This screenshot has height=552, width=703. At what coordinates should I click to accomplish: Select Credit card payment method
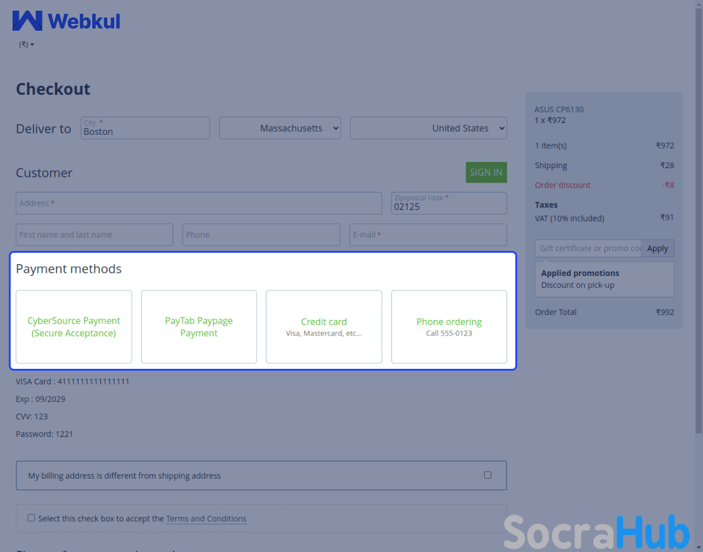pyautogui.click(x=324, y=327)
